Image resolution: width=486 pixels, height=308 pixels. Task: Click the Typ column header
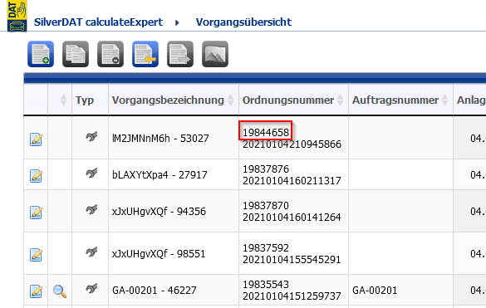[x=85, y=100]
